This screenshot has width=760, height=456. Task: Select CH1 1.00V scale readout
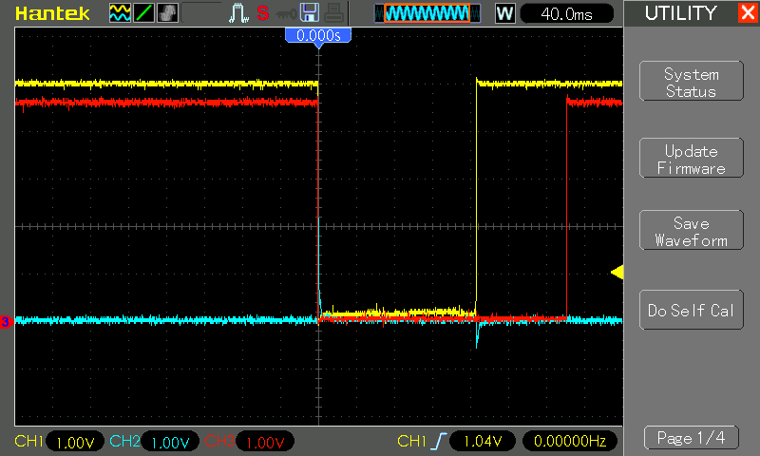(x=75, y=442)
